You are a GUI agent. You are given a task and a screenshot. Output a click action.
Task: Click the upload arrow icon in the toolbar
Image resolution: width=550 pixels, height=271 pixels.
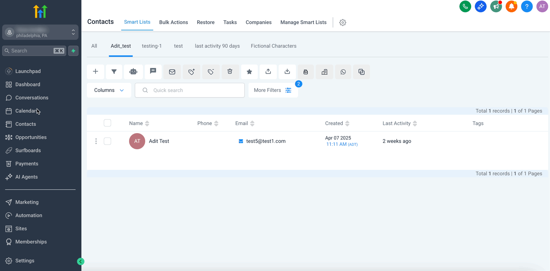point(268,72)
